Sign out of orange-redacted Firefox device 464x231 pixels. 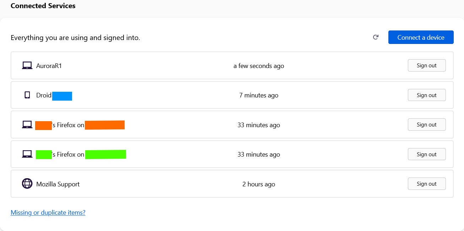click(x=427, y=125)
